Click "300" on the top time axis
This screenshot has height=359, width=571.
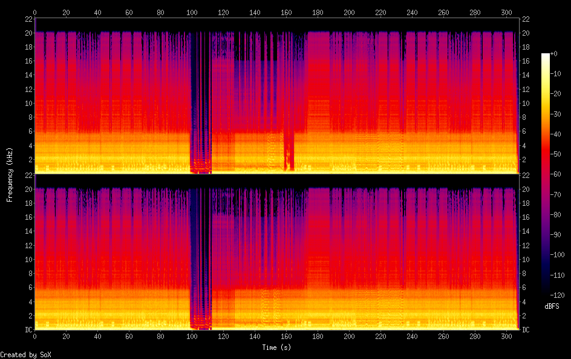pos(506,12)
